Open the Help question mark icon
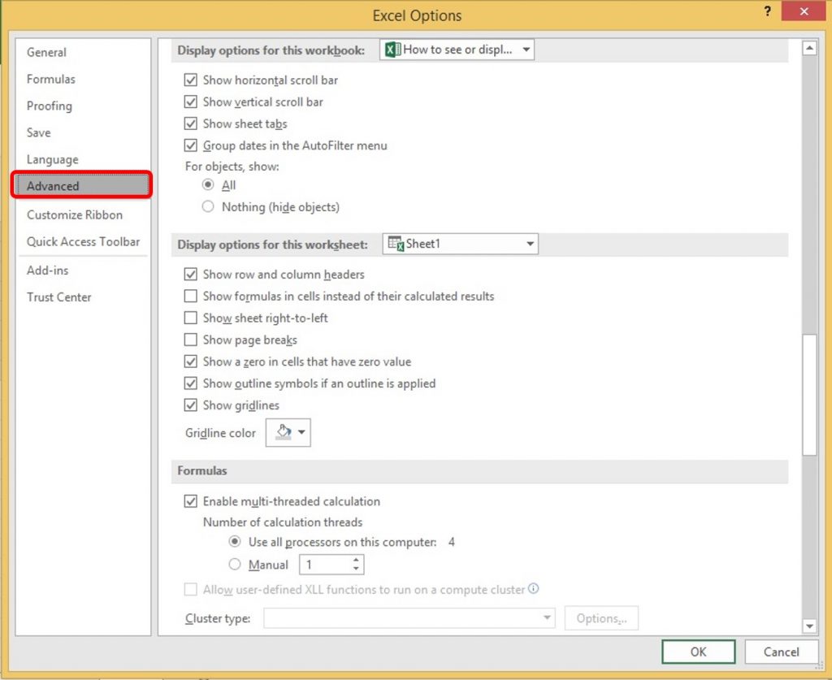This screenshot has width=832, height=680. pyautogui.click(x=767, y=11)
